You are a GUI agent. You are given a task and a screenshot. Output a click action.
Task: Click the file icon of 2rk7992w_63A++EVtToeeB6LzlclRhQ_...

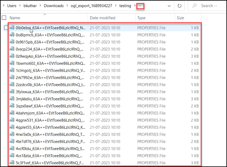12,77
